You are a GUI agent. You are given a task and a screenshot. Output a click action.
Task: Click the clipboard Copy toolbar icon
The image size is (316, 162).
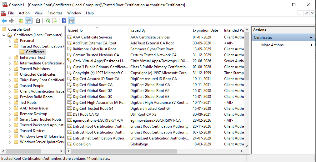click(x=38, y=21)
